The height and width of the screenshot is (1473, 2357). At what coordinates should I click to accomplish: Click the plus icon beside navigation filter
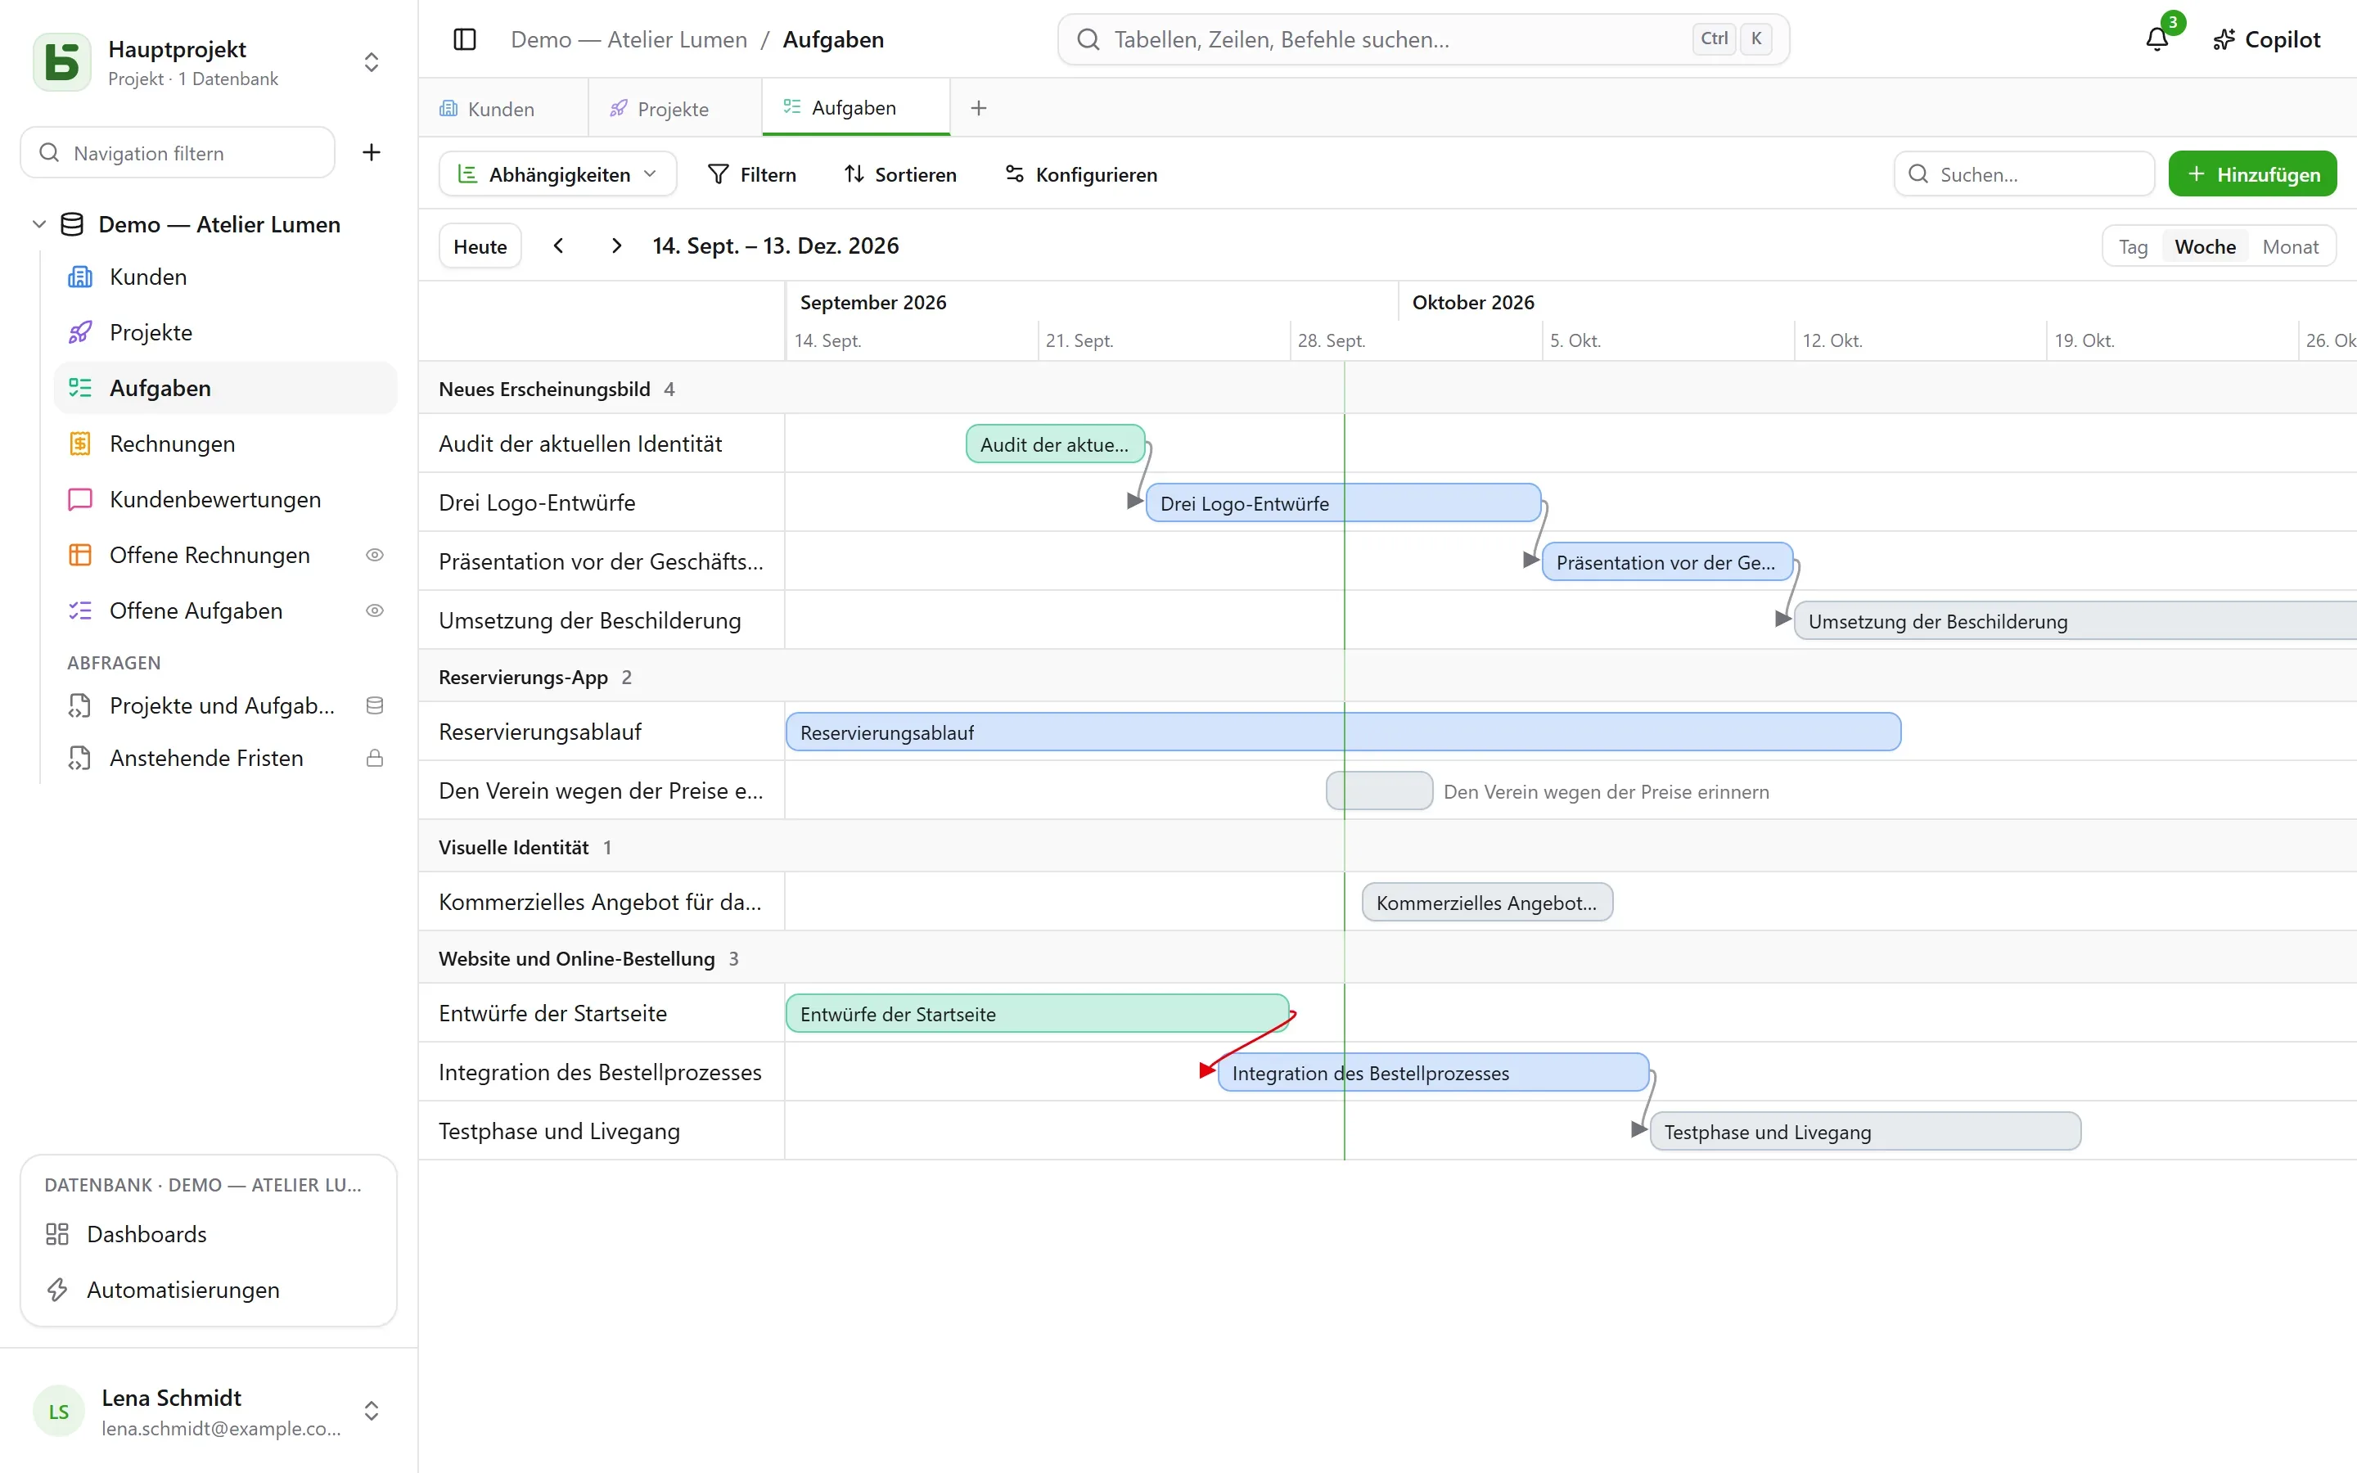[x=371, y=152]
